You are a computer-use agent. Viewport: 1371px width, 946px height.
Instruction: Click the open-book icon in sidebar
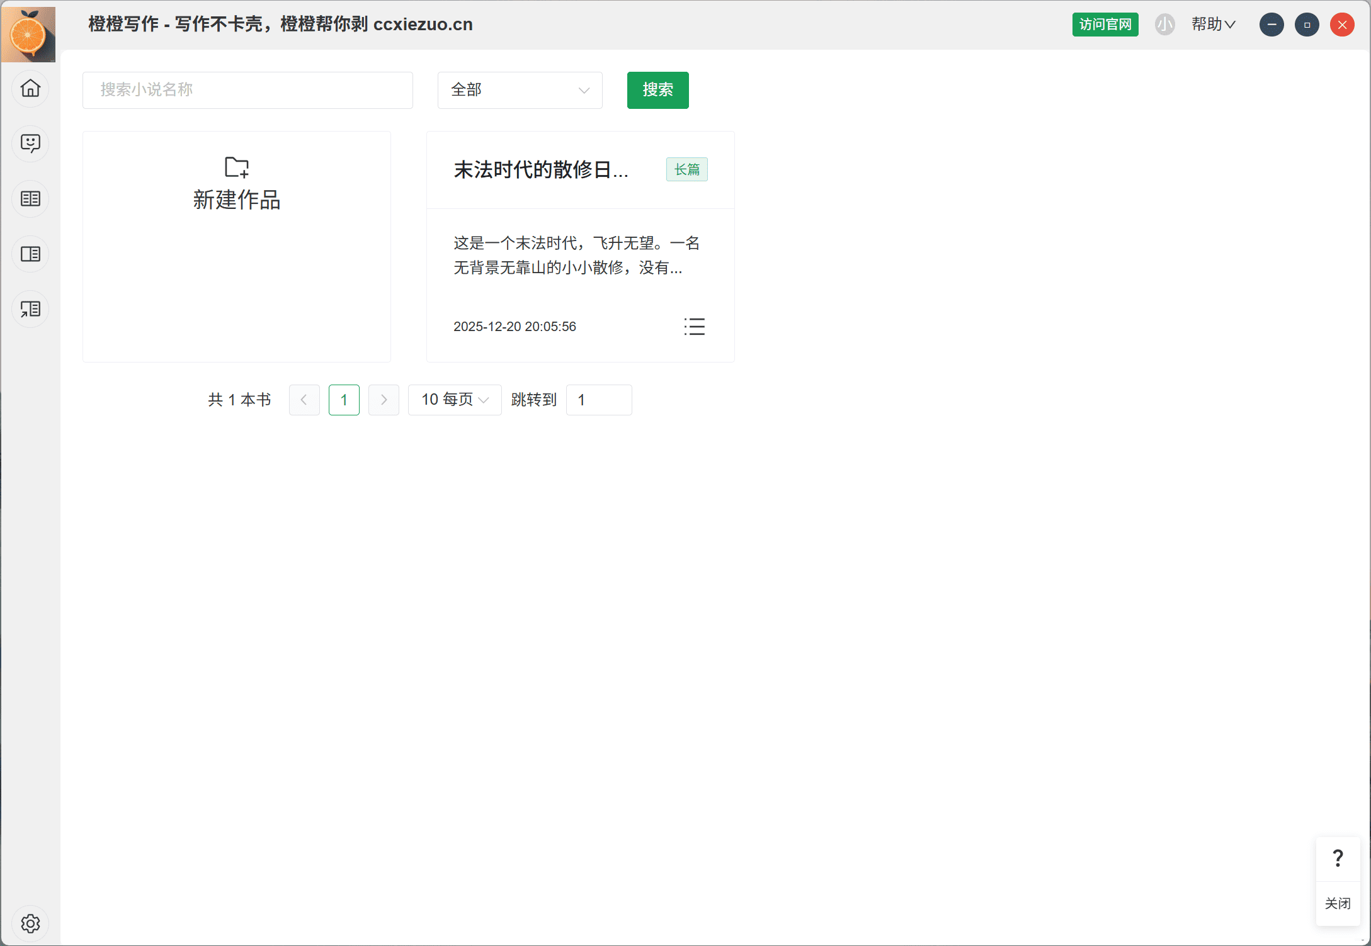[x=30, y=199]
